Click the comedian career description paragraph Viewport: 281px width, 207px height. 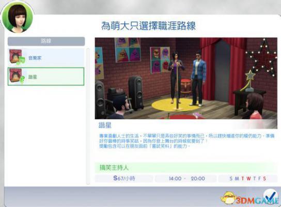[187, 141]
